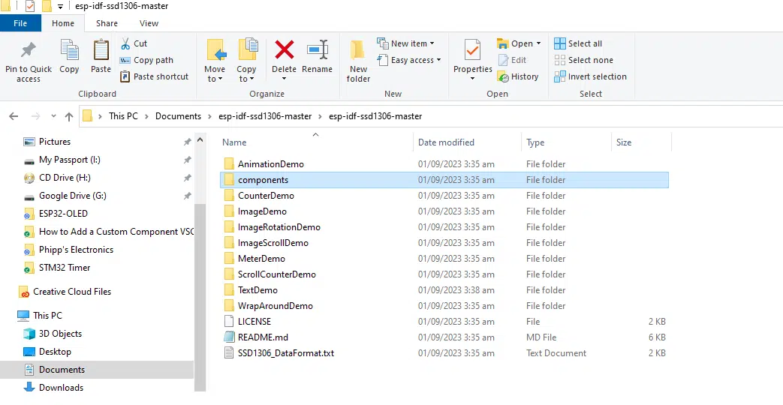This screenshot has width=783, height=405.
Task: Switch to the View ribbon tab
Action: pyautogui.click(x=149, y=23)
